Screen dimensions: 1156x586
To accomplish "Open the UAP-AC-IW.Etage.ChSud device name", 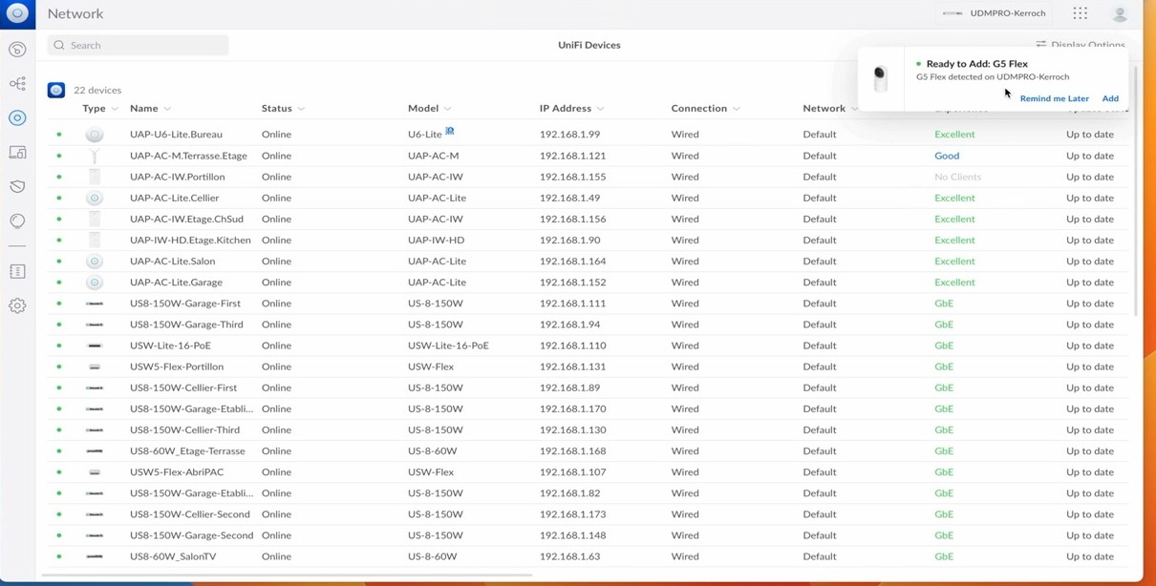I will [186, 219].
